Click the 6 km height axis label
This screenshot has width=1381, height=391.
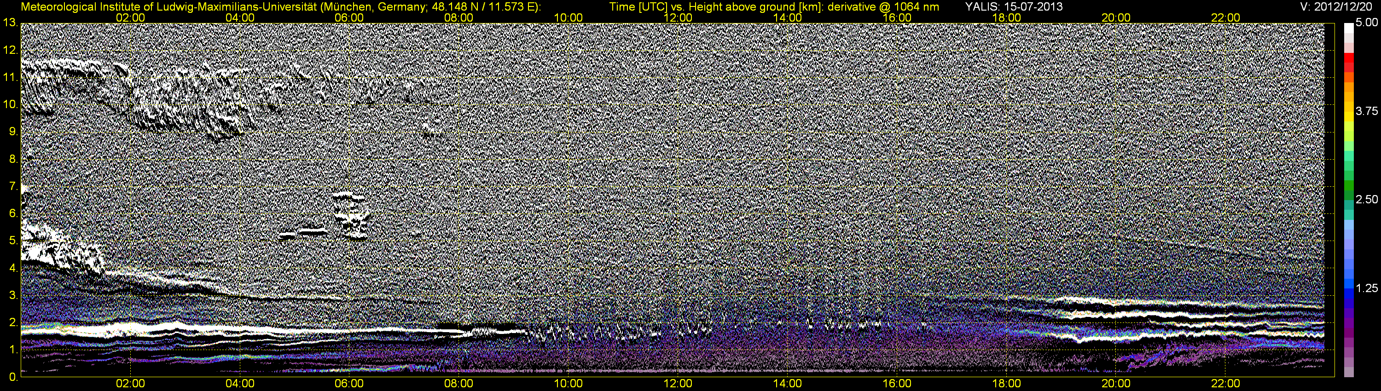(12, 214)
